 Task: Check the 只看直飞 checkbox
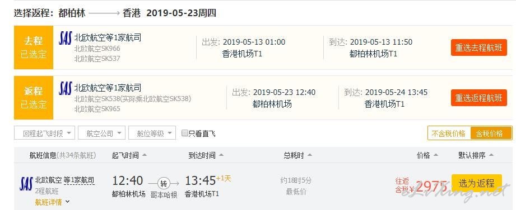[185, 133]
